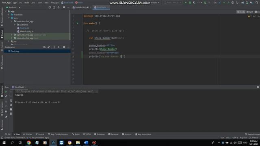This screenshot has width=260, height=146.
Task: Run the app with the green play button
Action: (186, 3)
